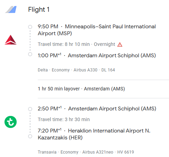
Task: Click Minneapolis–Saint Paul International Airport text
Action: (x=97, y=30)
